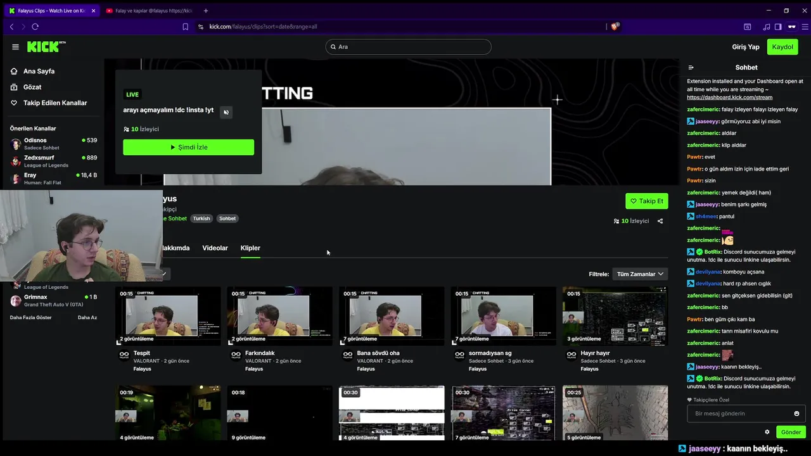This screenshot has width=811, height=456.
Task: Open the Tüm Zamanlar filter dropdown
Action: (639, 274)
